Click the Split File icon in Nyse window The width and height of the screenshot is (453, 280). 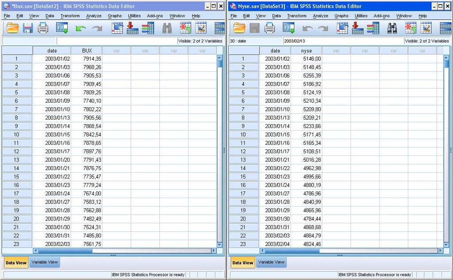[x=445, y=28]
